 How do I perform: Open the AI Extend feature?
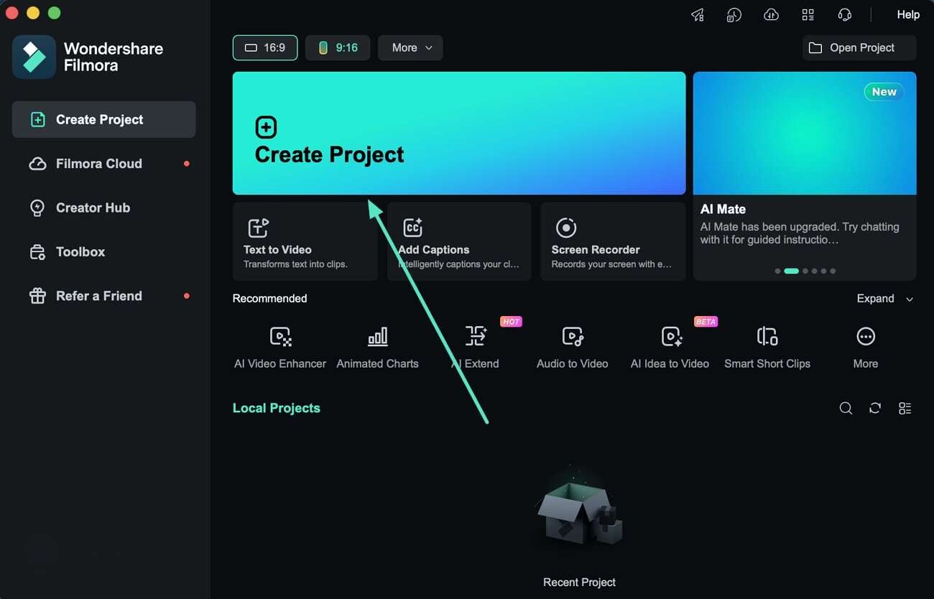point(475,347)
